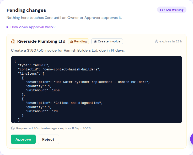Click the "Hot water cylinder replacement" description line

click(x=88, y=82)
